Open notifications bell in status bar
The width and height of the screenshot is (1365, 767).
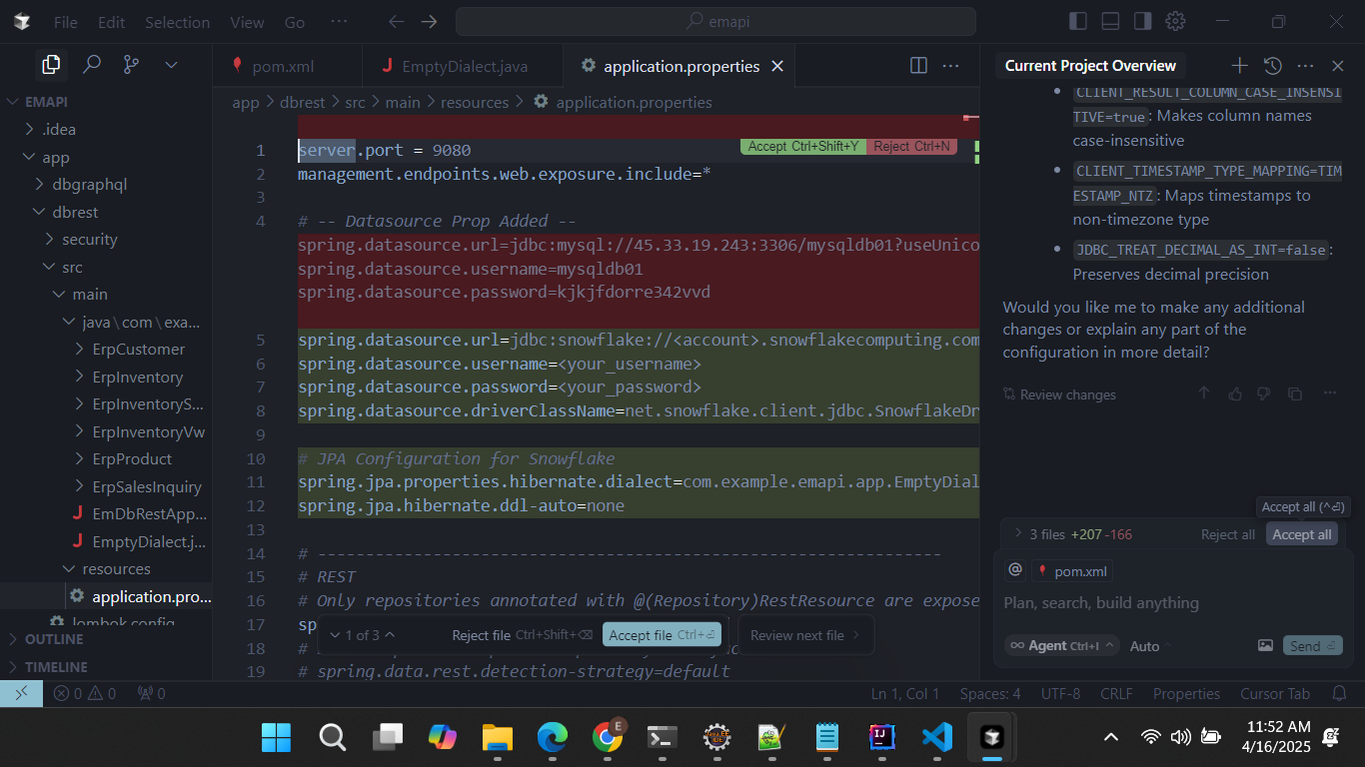(x=1340, y=693)
